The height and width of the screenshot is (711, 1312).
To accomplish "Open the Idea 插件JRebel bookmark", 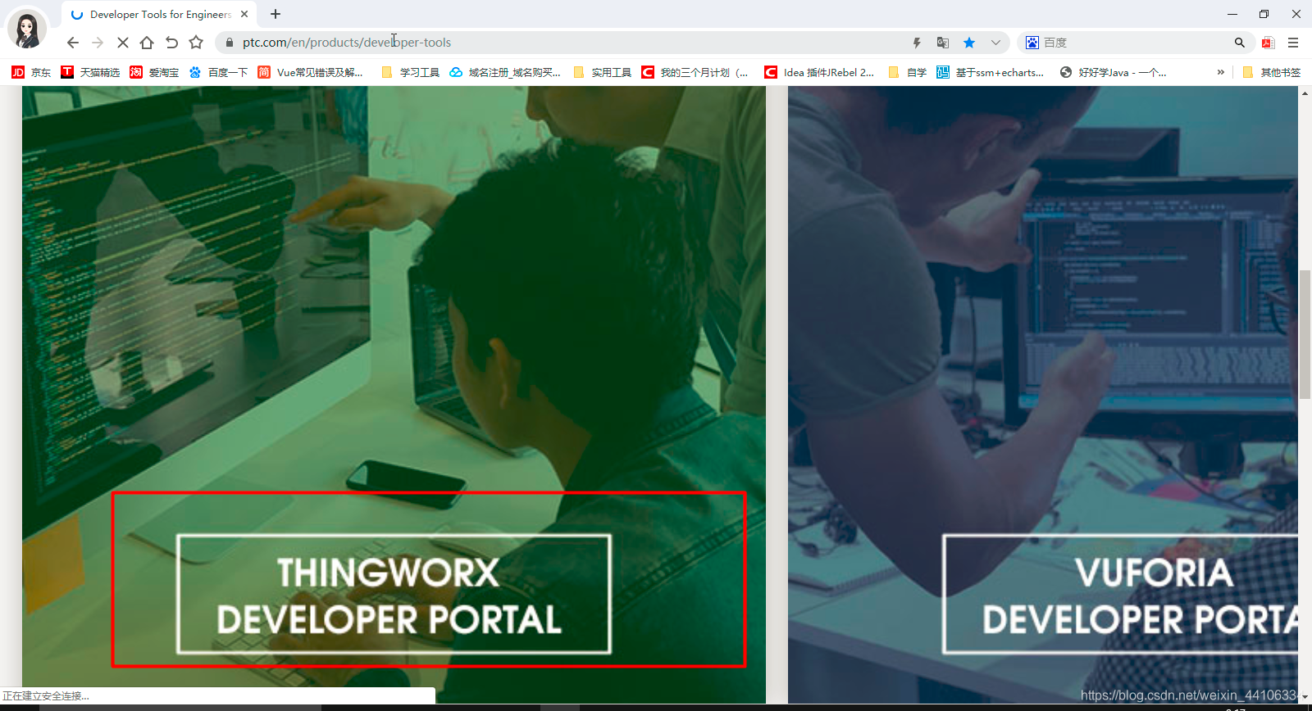I will [x=819, y=72].
